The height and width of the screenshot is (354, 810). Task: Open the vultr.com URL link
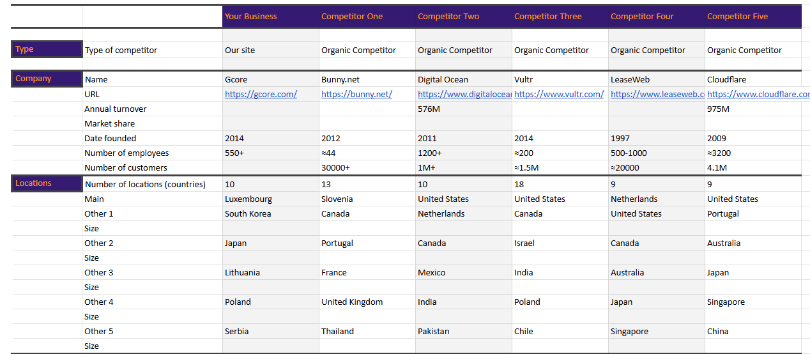(x=559, y=94)
